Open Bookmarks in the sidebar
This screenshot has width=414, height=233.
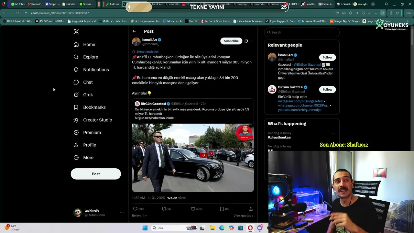[x=90, y=107]
